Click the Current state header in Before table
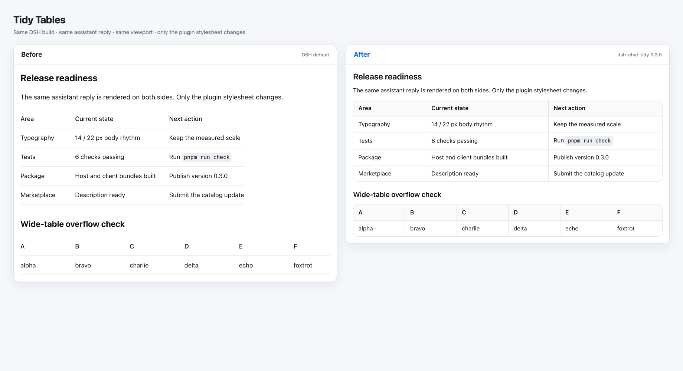 click(94, 119)
